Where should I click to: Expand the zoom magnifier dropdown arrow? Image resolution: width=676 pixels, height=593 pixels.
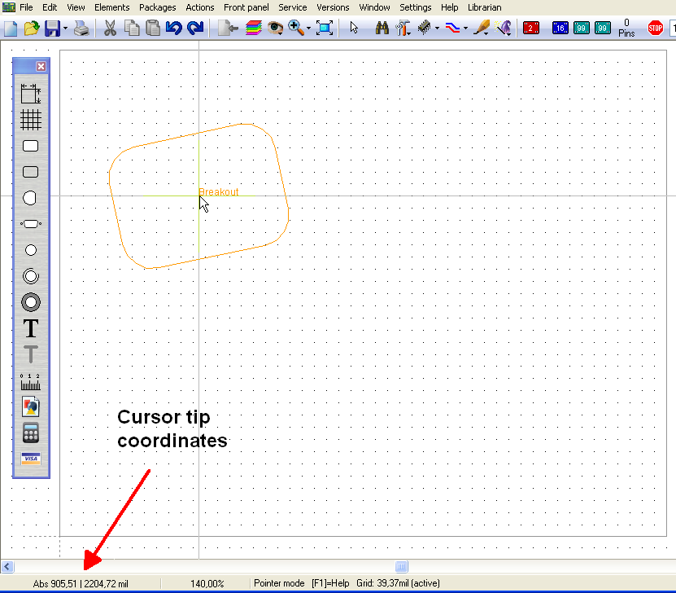pyautogui.click(x=308, y=29)
